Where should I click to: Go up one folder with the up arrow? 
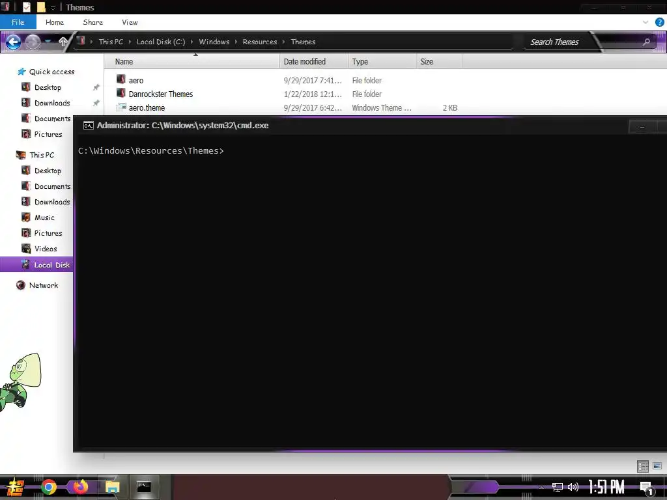63,42
